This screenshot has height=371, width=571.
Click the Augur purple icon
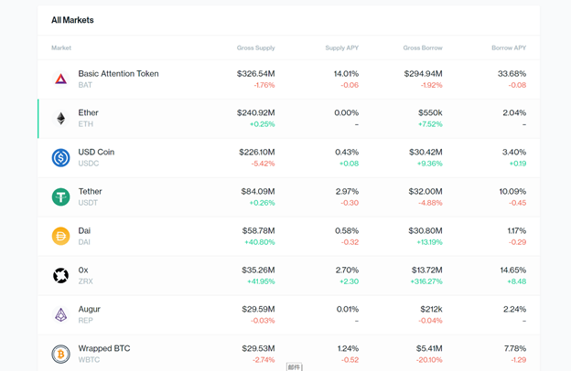(x=60, y=315)
